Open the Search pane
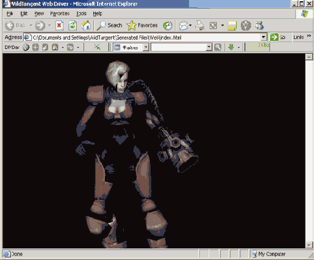The height and width of the screenshot is (260, 314). click(x=109, y=26)
